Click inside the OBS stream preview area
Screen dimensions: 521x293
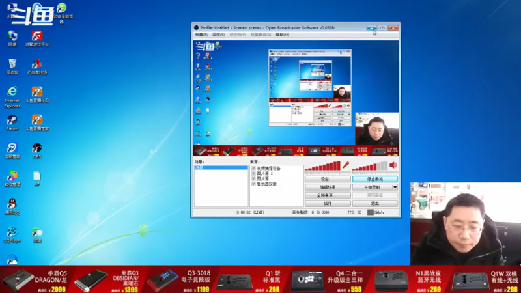(x=296, y=98)
